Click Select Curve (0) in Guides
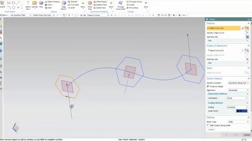The image size is (252, 141). click(216, 51)
